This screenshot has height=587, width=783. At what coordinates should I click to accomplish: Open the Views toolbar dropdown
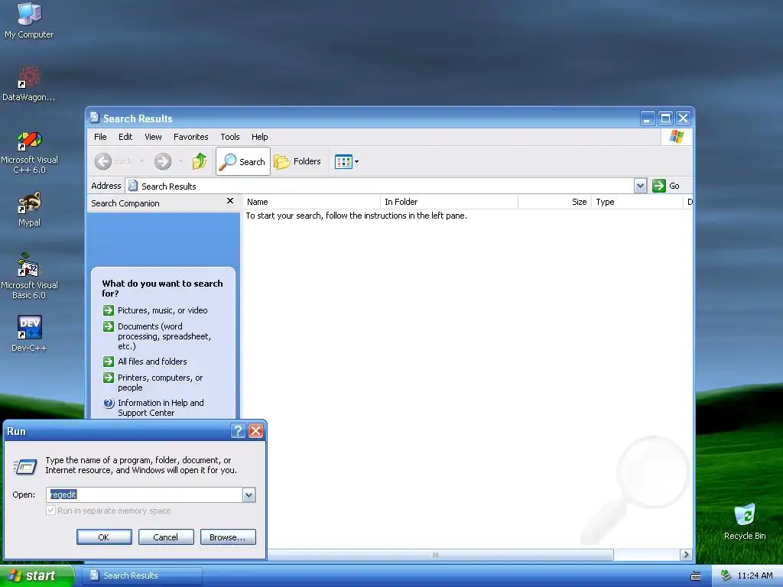click(346, 161)
